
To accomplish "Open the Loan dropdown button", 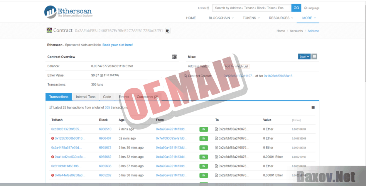I will pos(304,56).
